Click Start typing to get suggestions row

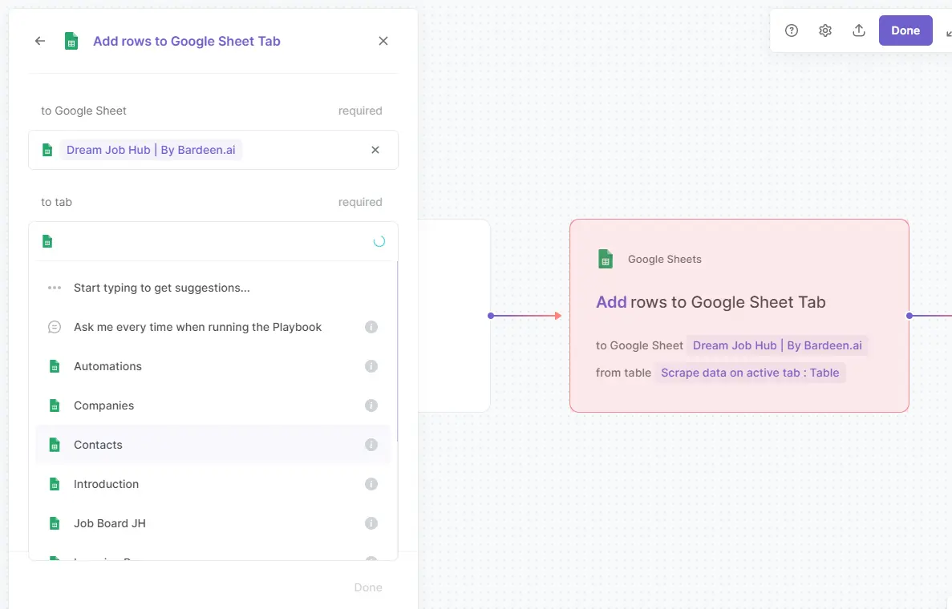213,288
